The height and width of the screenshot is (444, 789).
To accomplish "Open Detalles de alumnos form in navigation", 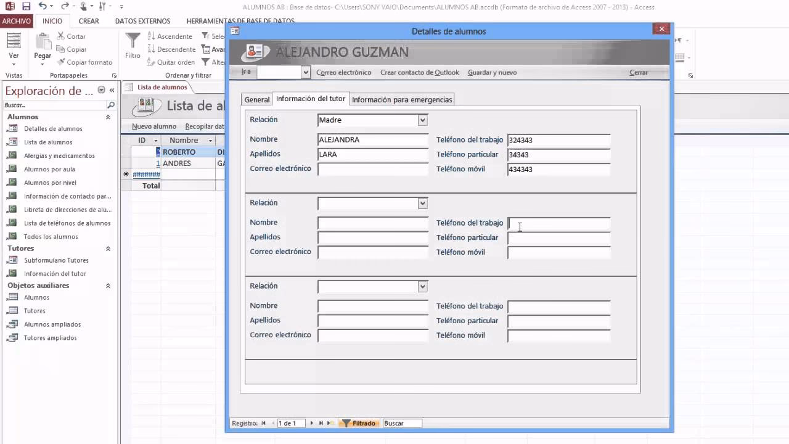I will [x=53, y=129].
